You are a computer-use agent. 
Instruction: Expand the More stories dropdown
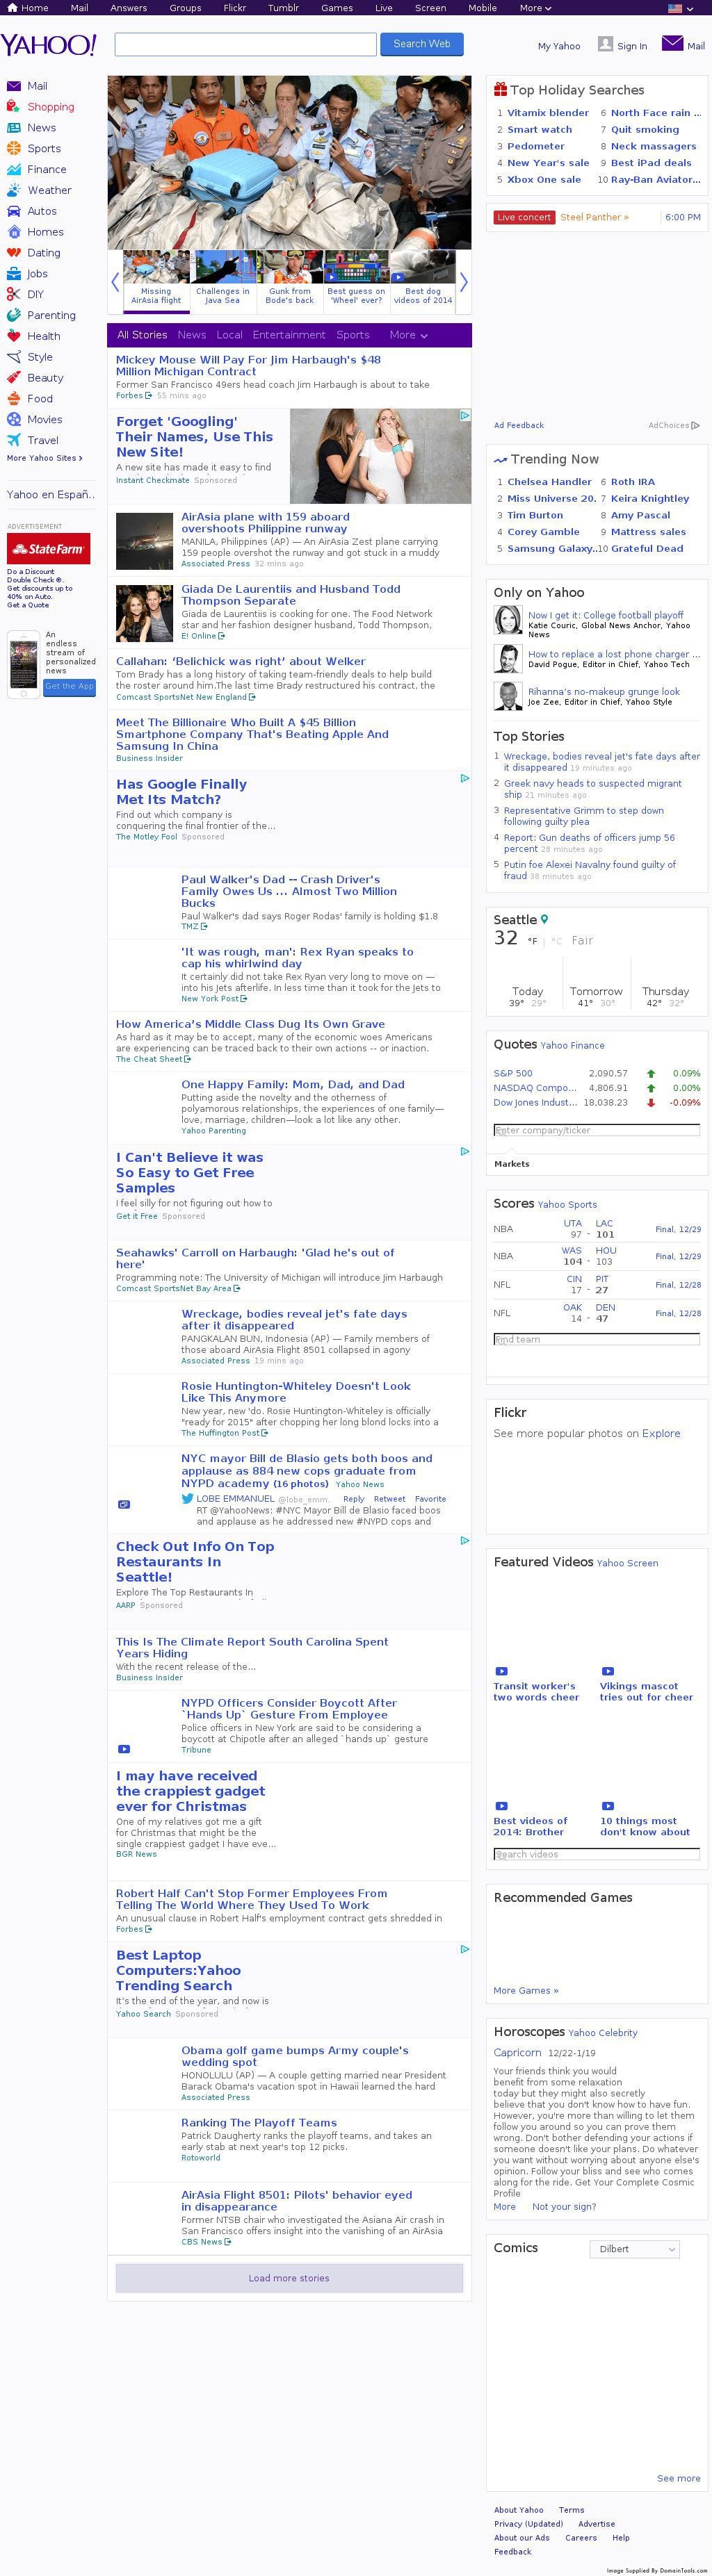click(408, 335)
